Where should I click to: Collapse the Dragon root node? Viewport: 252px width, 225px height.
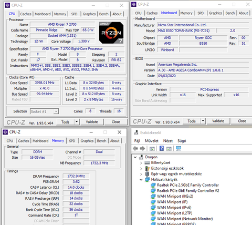[135, 157]
